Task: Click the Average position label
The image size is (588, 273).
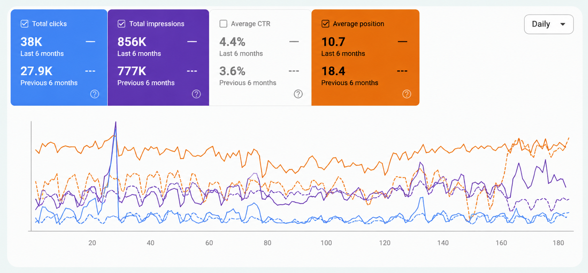Action: (x=359, y=24)
